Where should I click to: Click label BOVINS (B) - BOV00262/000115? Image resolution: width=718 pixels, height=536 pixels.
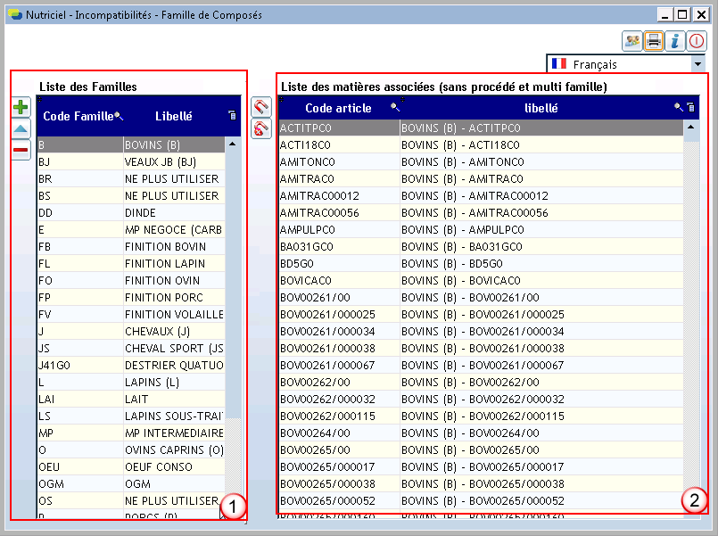tap(483, 416)
